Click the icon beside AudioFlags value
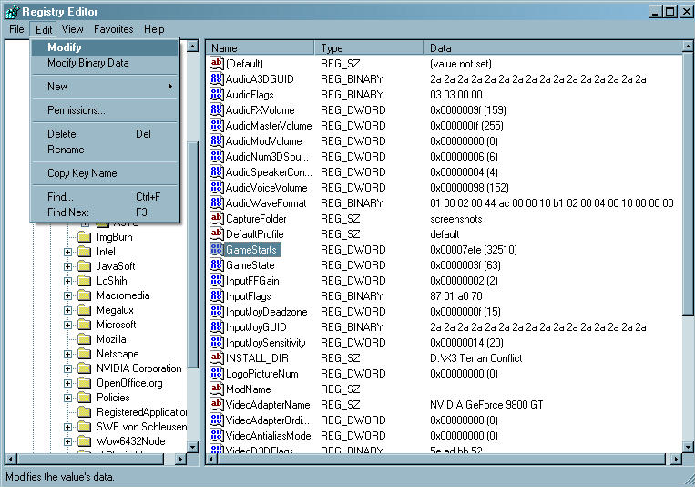The height and width of the screenshot is (487, 695). (216, 95)
